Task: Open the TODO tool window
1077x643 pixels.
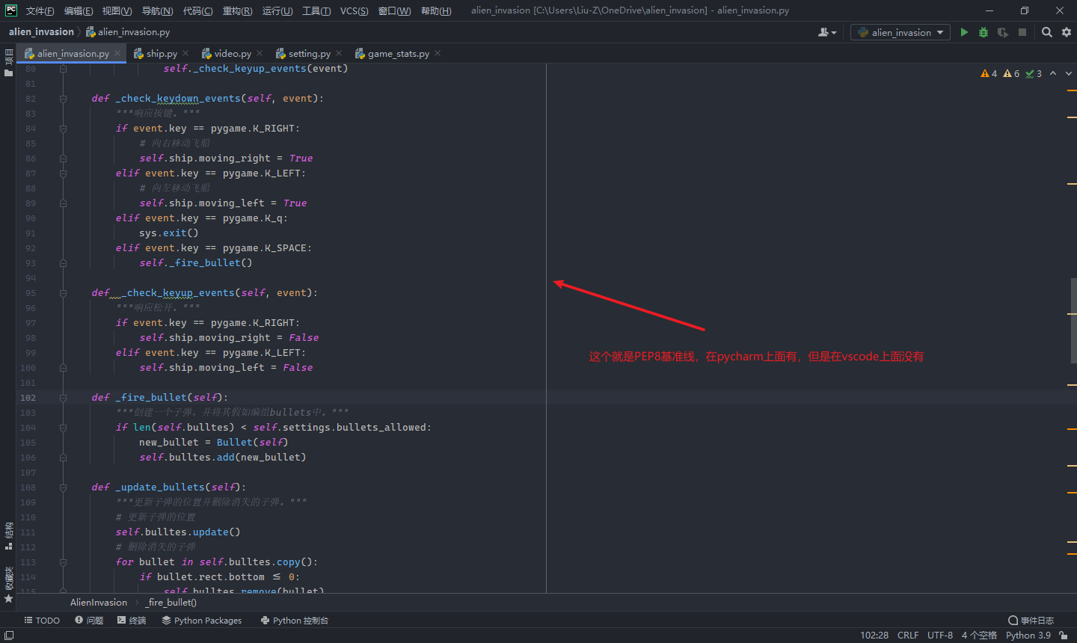Action: tap(42, 621)
